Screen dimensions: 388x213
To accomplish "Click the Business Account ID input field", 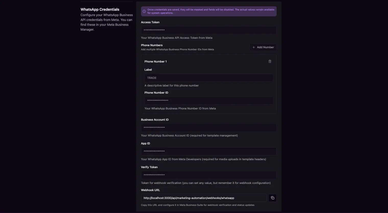I will click(x=208, y=128).
